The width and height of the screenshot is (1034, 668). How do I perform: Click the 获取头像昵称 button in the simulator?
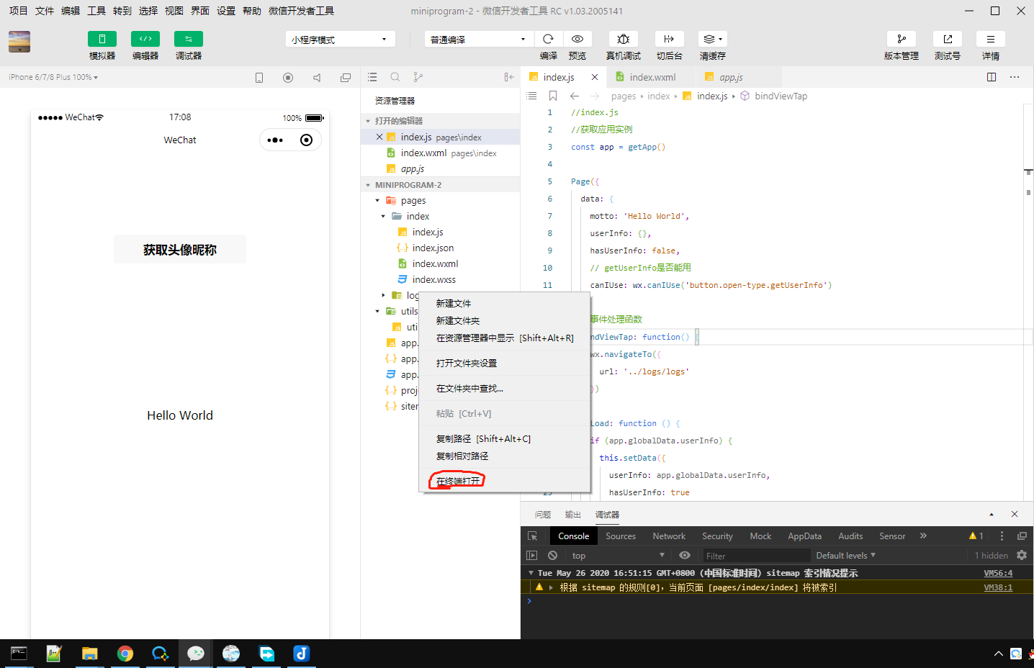coord(179,248)
